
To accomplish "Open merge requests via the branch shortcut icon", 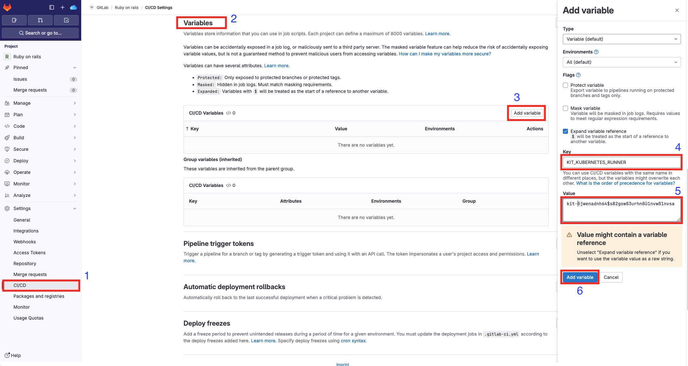I will click(x=40, y=20).
